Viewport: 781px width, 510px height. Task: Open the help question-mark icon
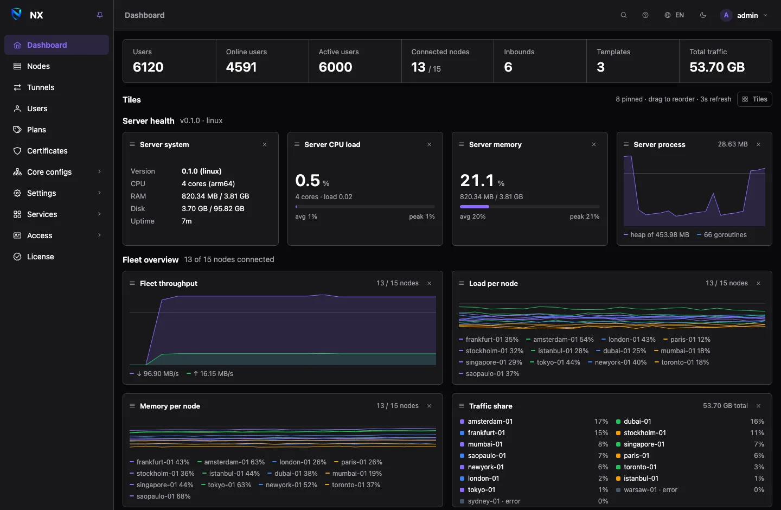coord(645,15)
